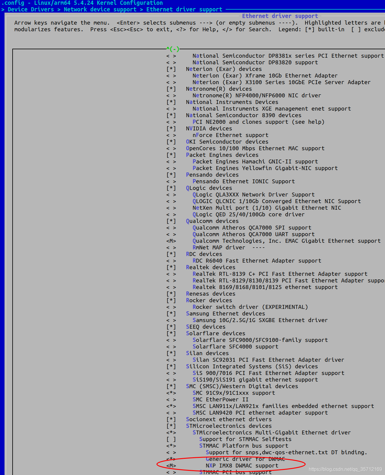Viewport: 385px width, 475px height.
Task: Toggle the Socionext ethernet drivers checkbox
Action: 171,419
